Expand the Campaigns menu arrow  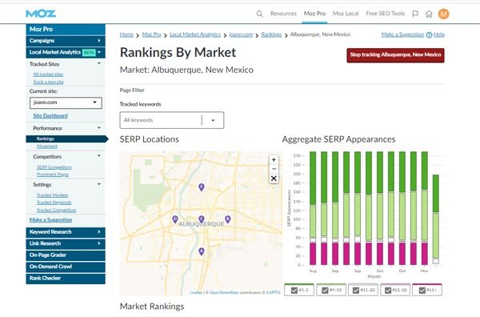(99, 41)
